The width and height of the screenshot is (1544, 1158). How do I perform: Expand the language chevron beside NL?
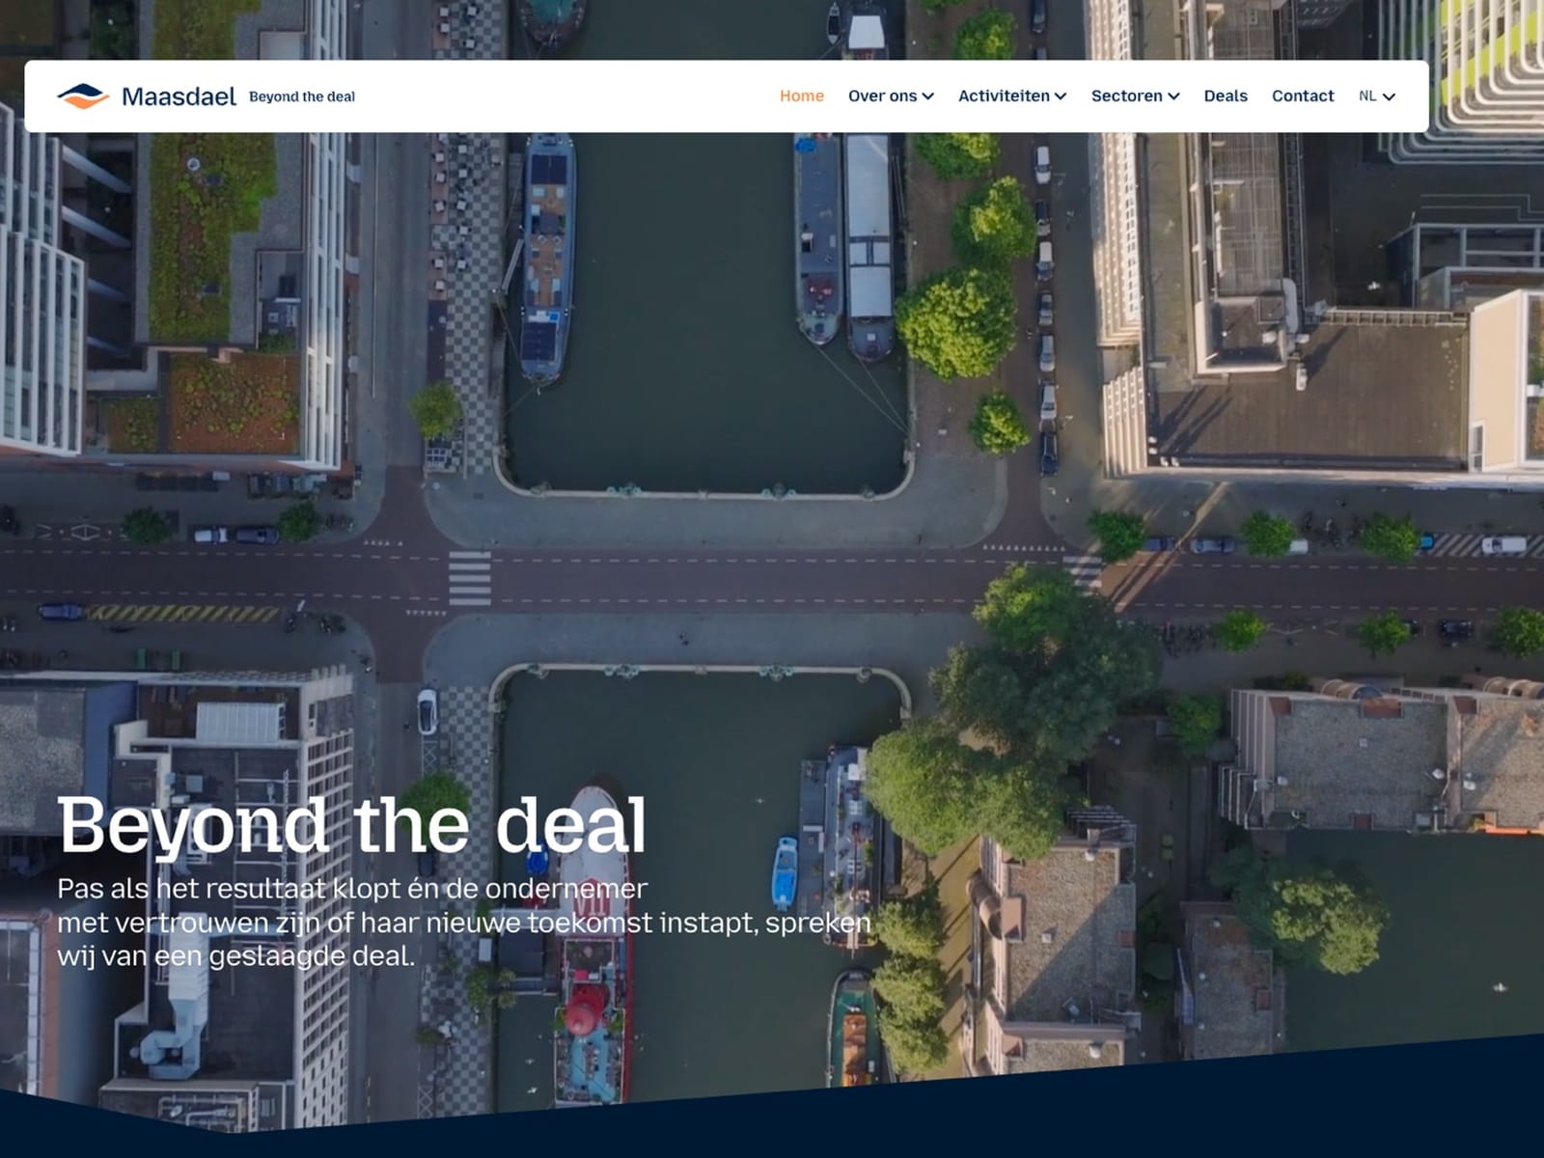[1389, 96]
